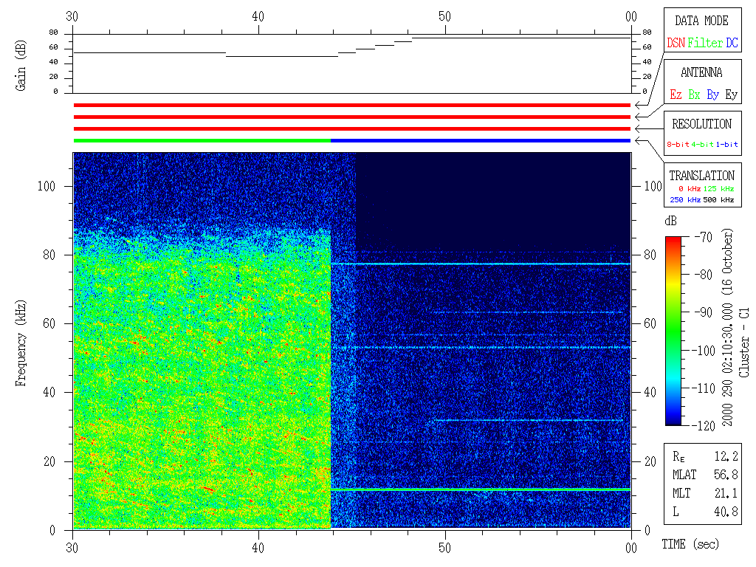Click the 1-bit resolution label
The height and width of the screenshot is (567, 756).
(x=728, y=145)
